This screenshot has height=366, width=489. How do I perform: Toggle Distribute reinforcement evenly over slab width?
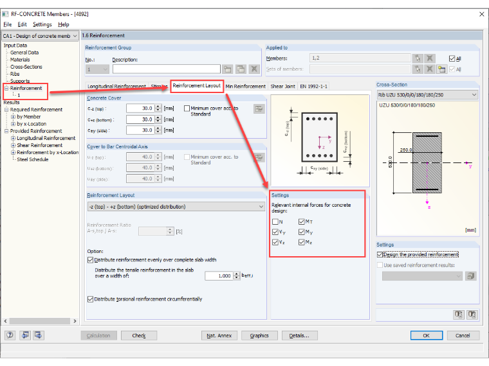91,260
